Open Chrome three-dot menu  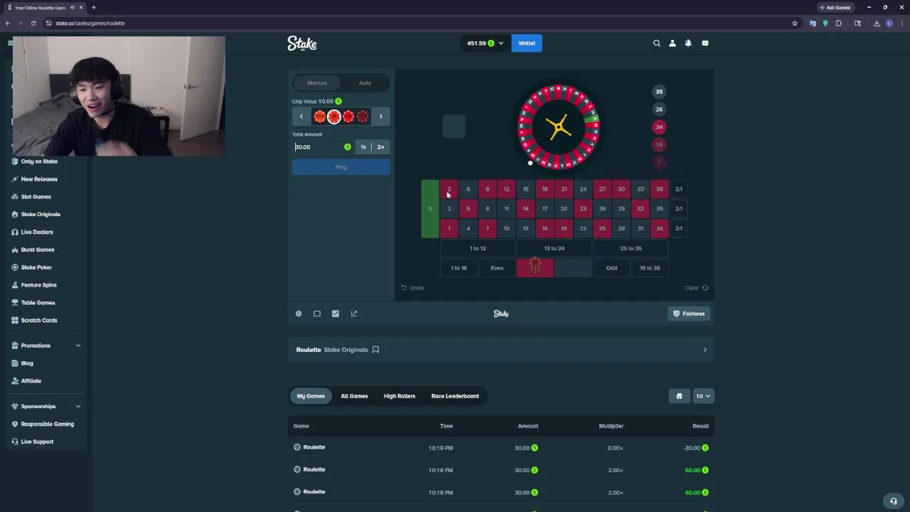901,23
